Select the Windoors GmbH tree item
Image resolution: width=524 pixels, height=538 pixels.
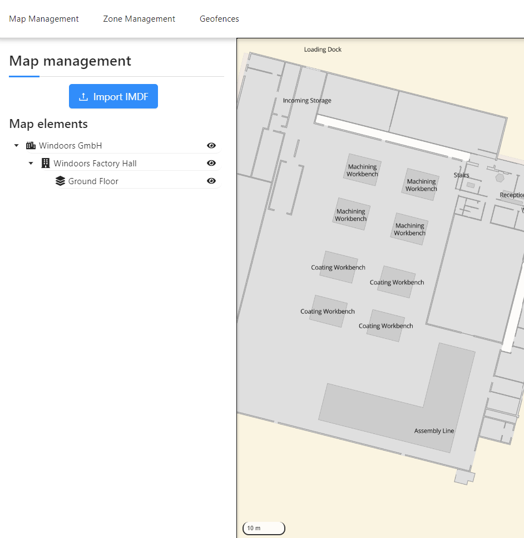(x=70, y=145)
